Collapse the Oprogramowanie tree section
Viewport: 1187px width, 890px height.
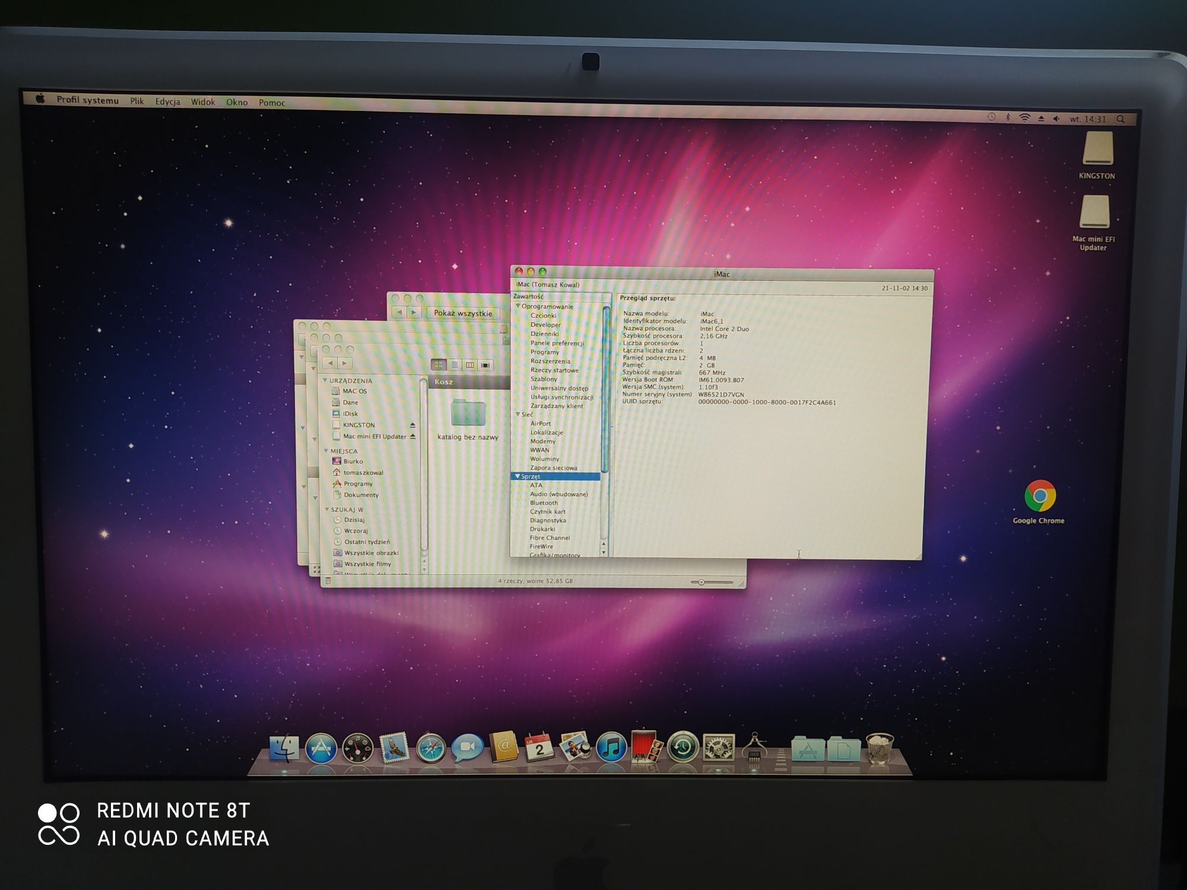[518, 306]
